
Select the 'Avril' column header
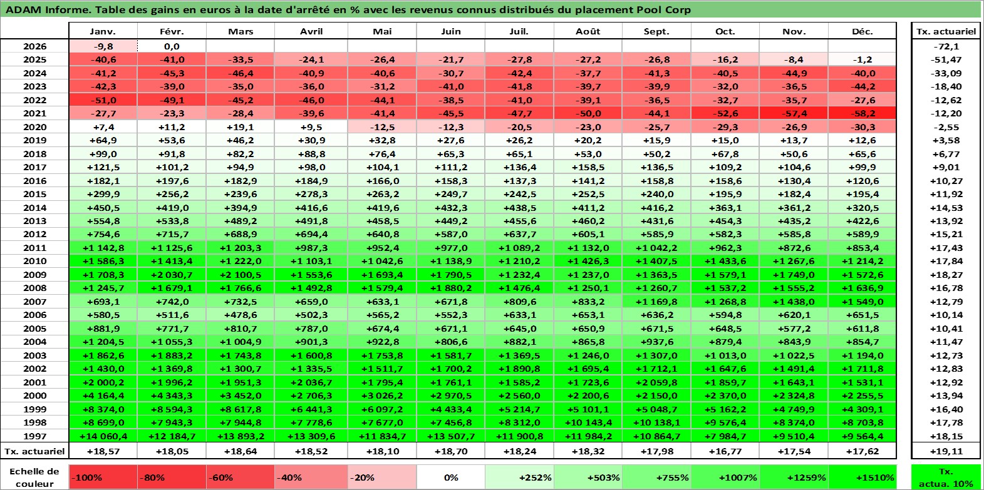click(x=311, y=31)
